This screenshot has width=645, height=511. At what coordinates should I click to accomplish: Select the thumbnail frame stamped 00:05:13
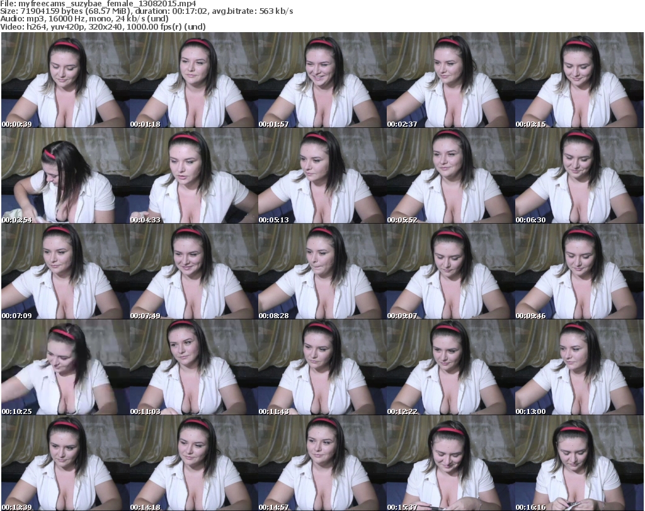[x=322, y=176]
